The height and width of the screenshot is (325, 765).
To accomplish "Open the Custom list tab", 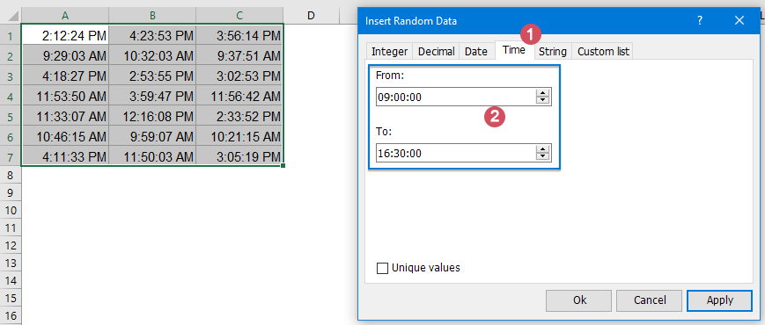I will tap(603, 51).
